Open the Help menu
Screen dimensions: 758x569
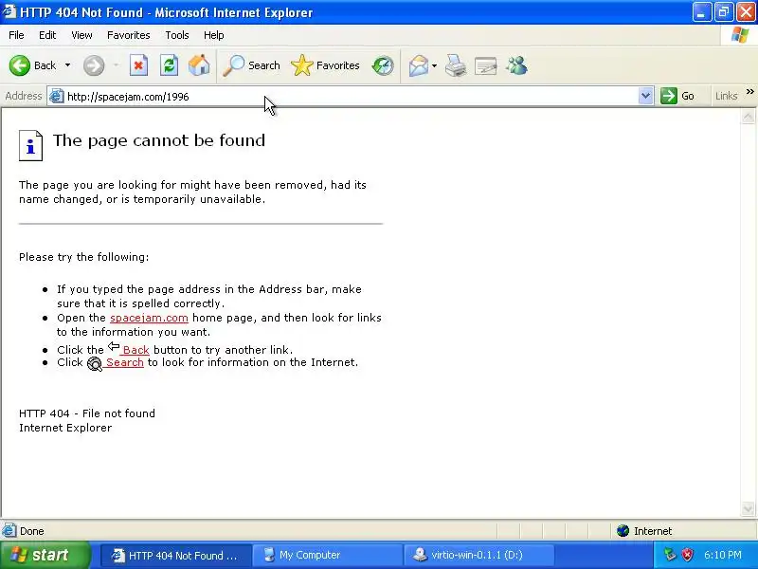[x=214, y=35]
